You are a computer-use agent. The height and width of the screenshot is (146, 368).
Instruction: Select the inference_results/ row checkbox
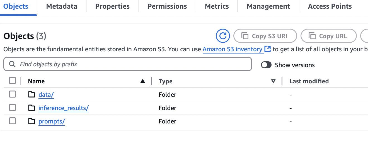point(13,108)
